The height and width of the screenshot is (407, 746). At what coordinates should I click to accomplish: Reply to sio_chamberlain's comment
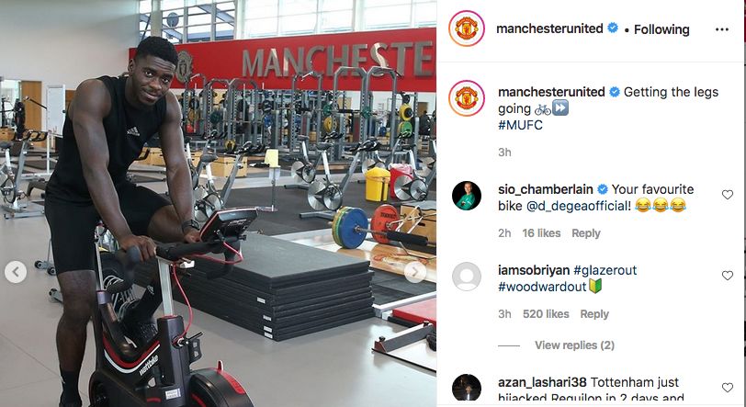(x=585, y=233)
